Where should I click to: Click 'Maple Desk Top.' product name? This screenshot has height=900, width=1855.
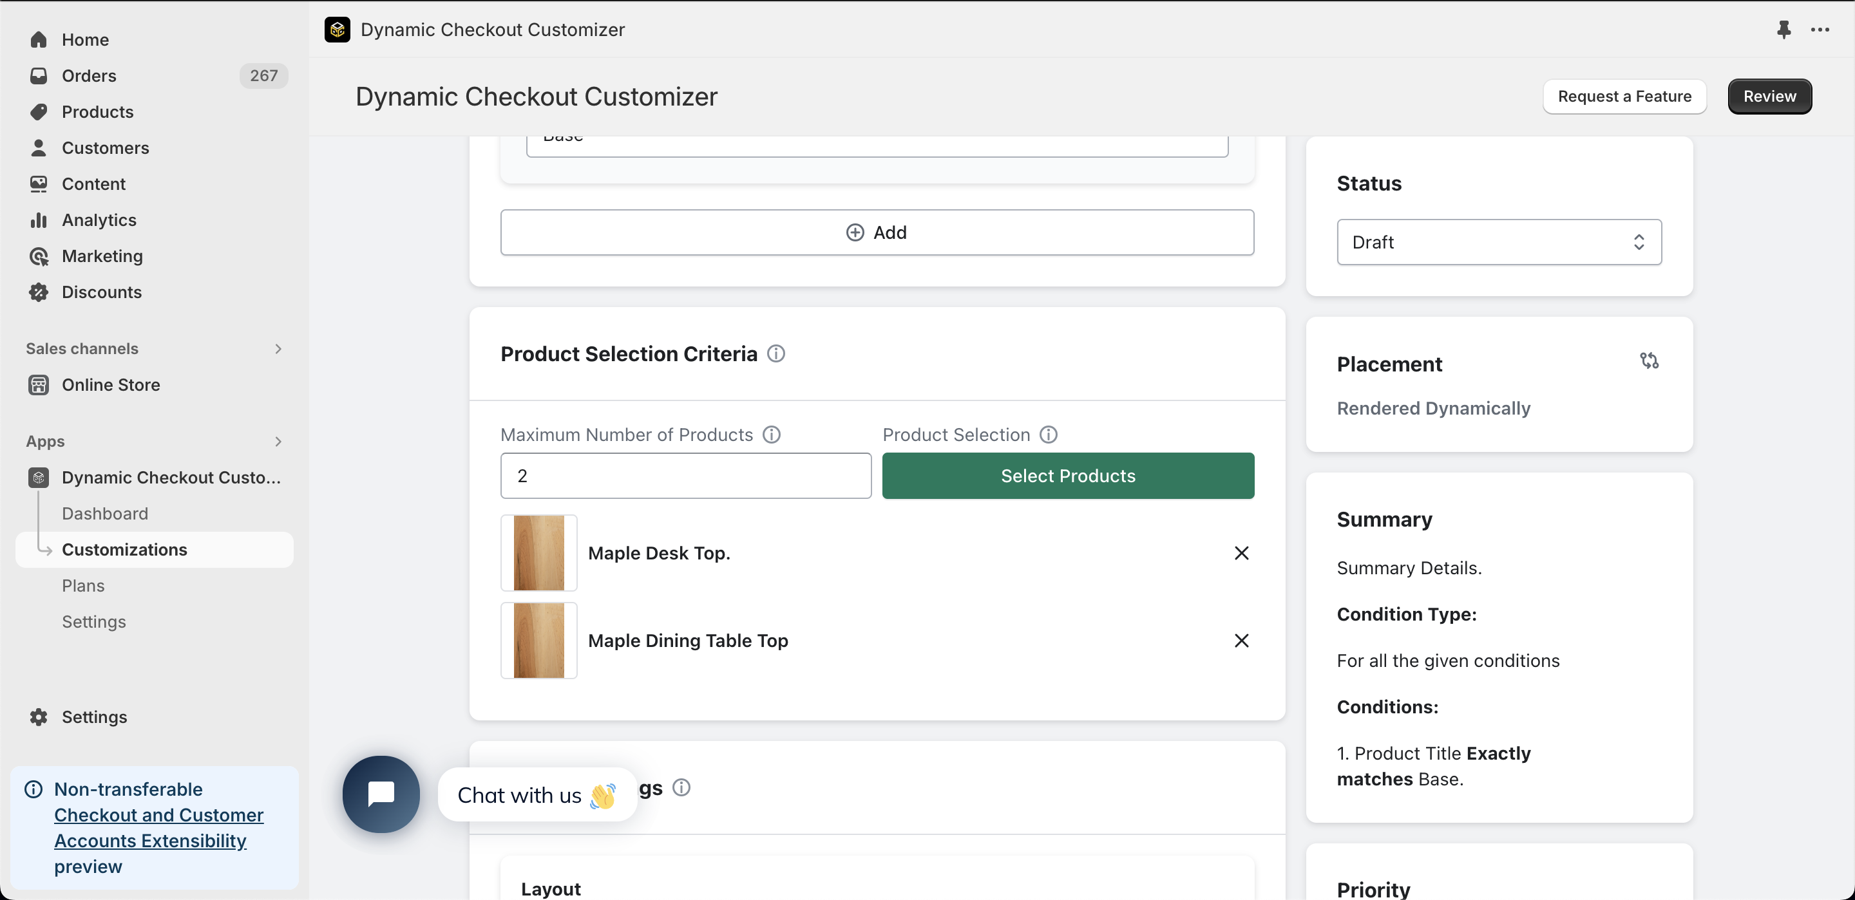coord(659,553)
